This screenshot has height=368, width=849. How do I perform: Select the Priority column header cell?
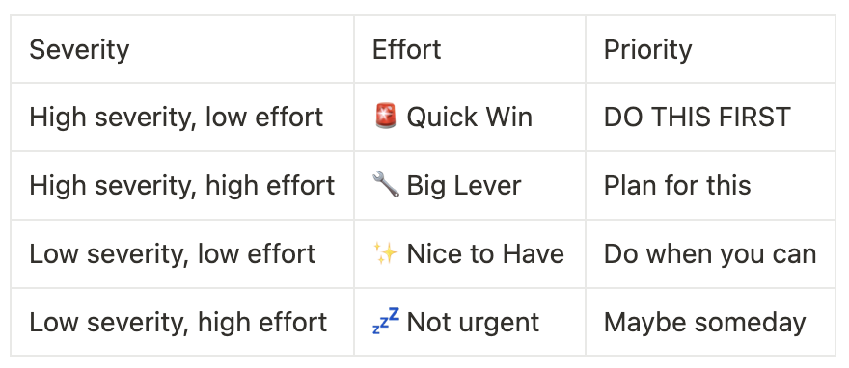[x=710, y=49]
